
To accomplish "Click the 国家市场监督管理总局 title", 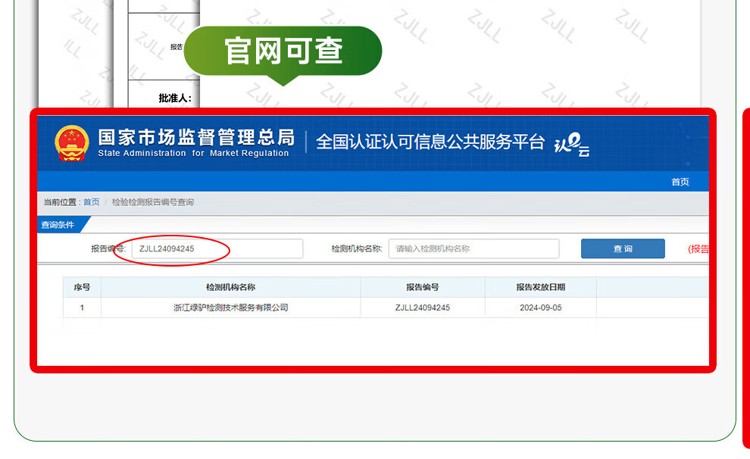I will 196,137.
